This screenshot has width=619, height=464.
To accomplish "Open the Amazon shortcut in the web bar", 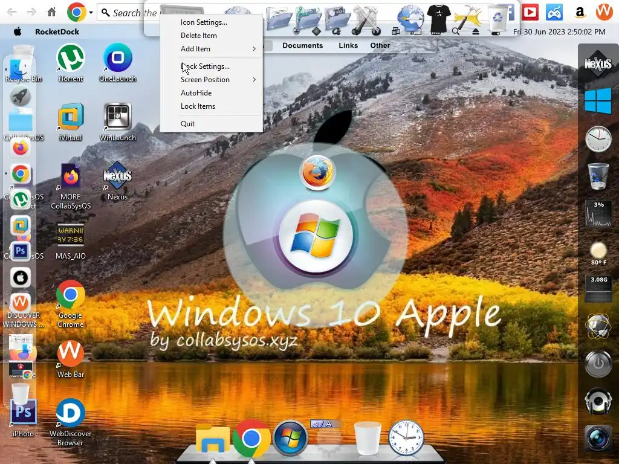I will coord(580,13).
